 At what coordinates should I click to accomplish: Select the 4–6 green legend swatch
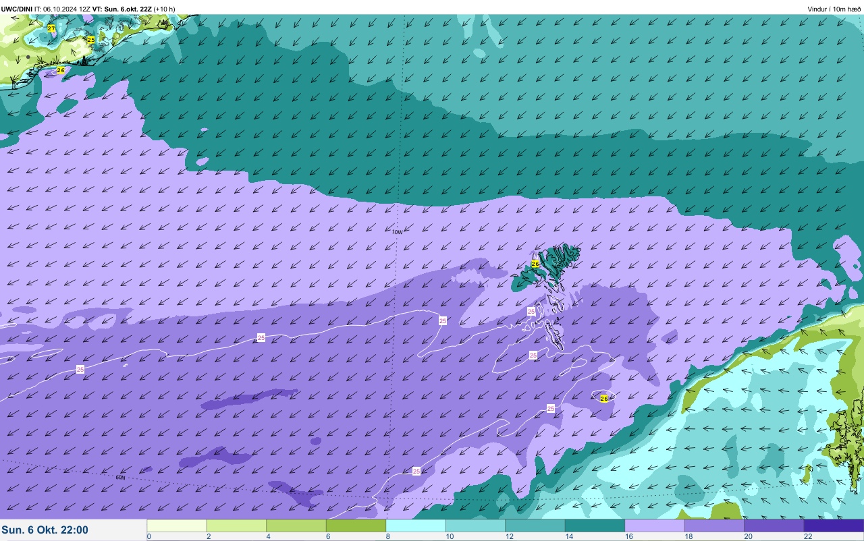296,525
